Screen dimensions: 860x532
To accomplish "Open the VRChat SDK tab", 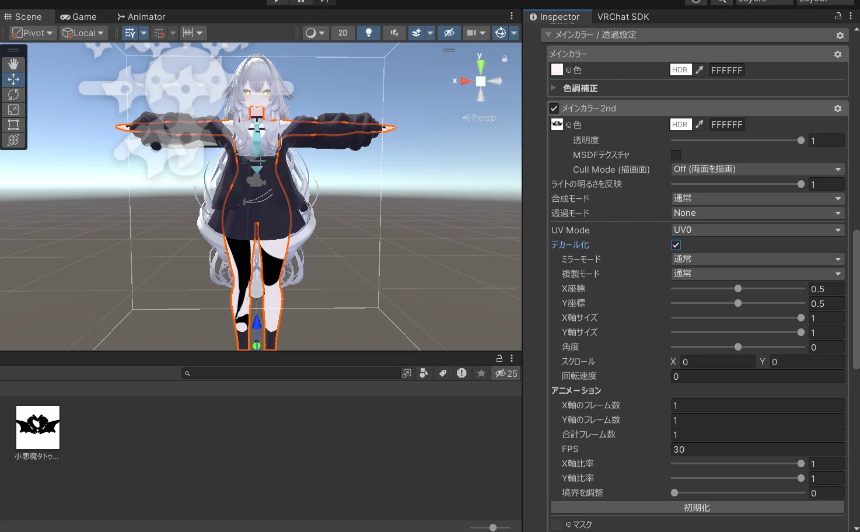I will pyautogui.click(x=623, y=16).
